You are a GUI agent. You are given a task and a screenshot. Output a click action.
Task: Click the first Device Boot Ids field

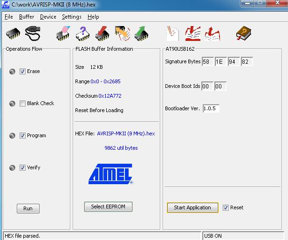207,86
